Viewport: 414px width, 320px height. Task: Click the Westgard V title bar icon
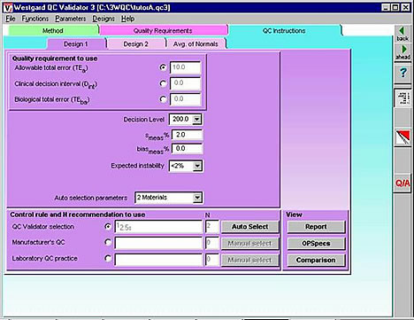(8, 7)
